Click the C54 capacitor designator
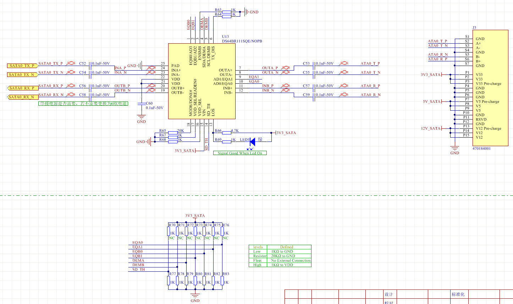513x304 pixels. (83, 72)
